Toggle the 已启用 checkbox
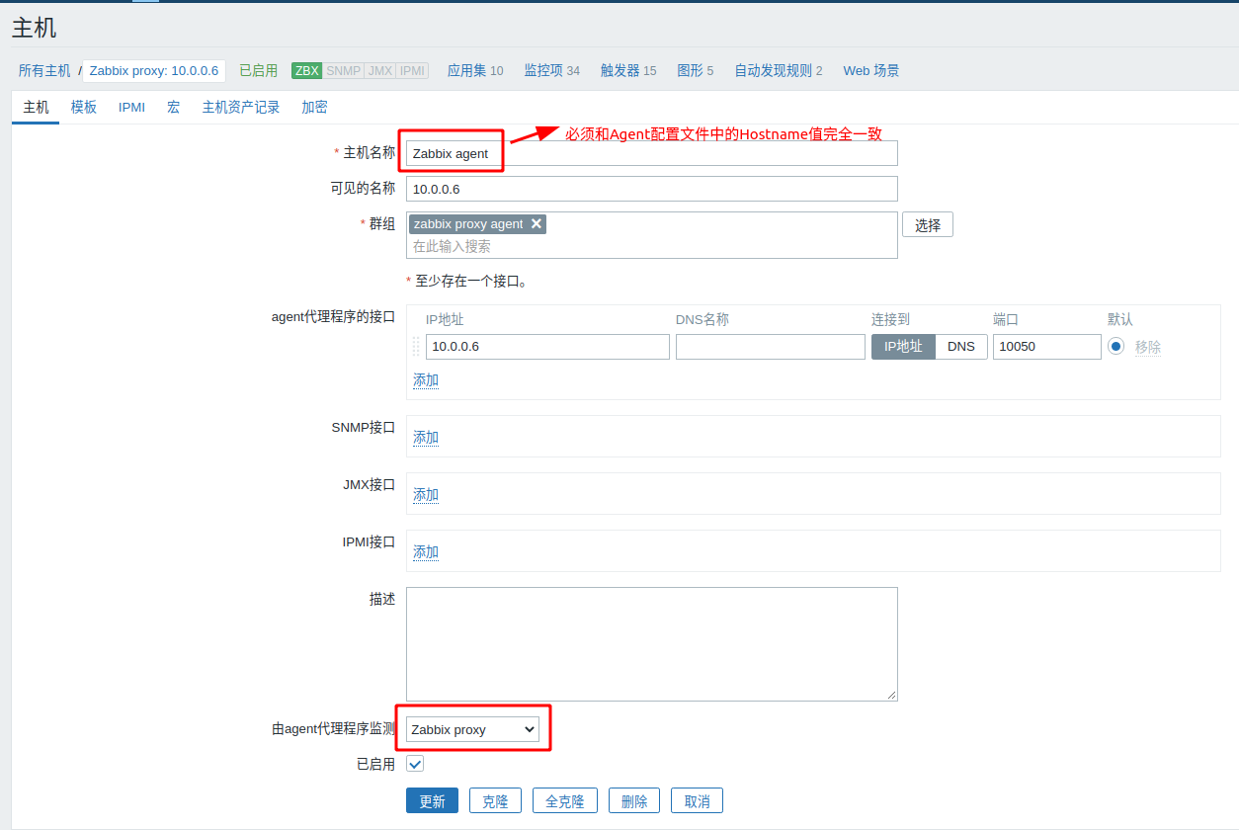 click(415, 764)
